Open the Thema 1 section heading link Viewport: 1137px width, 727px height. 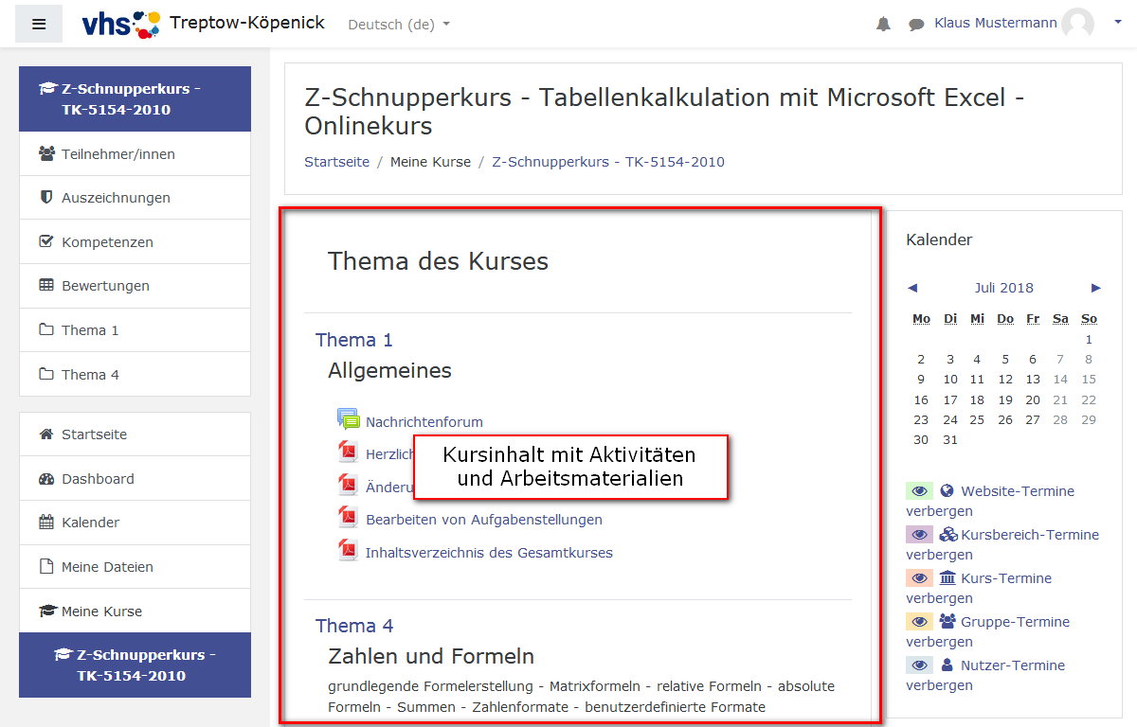click(354, 340)
